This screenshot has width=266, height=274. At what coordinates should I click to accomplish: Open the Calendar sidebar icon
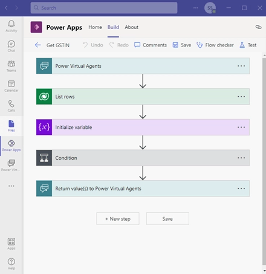[11, 86]
